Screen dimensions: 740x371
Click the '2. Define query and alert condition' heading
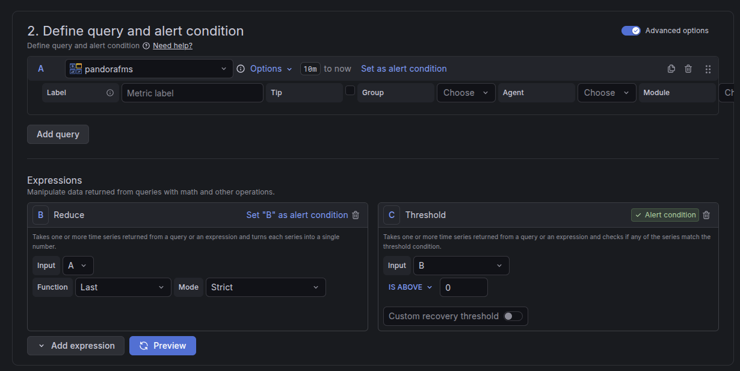(135, 31)
